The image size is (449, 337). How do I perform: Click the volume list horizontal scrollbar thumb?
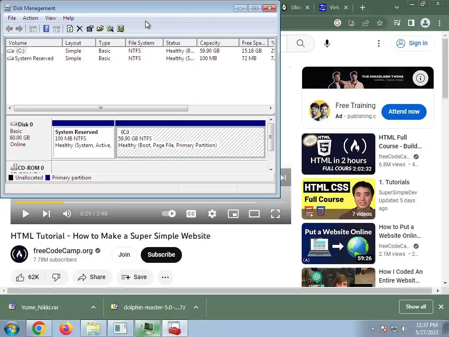click(x=101, y=108)
